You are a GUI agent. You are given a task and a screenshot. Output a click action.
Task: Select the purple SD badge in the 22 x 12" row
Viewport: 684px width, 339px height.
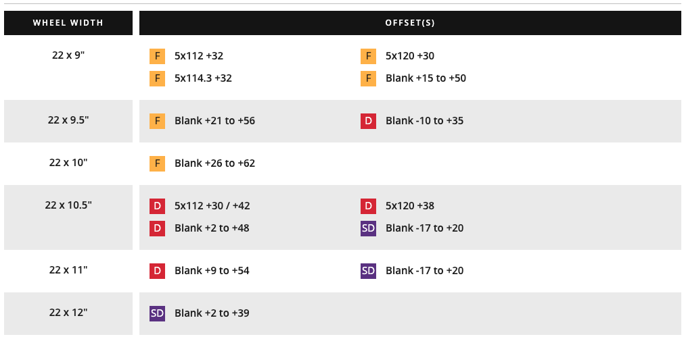[157, 313]
